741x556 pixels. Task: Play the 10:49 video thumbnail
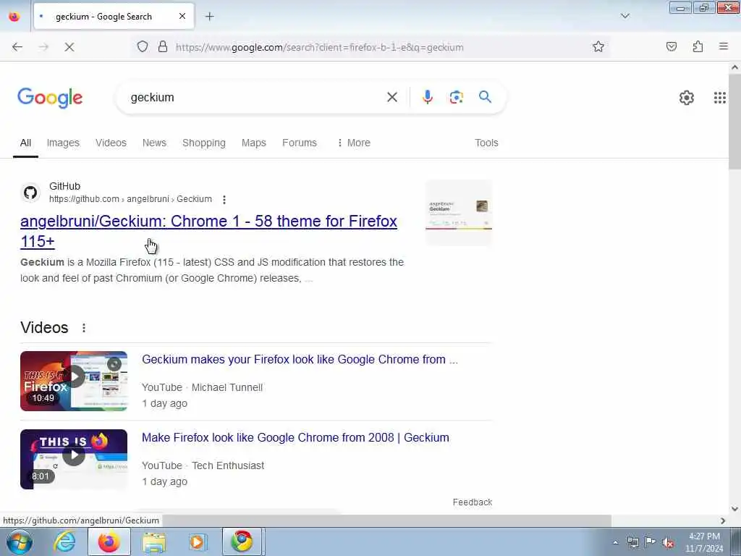[x=74, y=381]
